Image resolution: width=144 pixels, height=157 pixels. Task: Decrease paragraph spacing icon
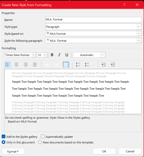click(x=87, y=65)
